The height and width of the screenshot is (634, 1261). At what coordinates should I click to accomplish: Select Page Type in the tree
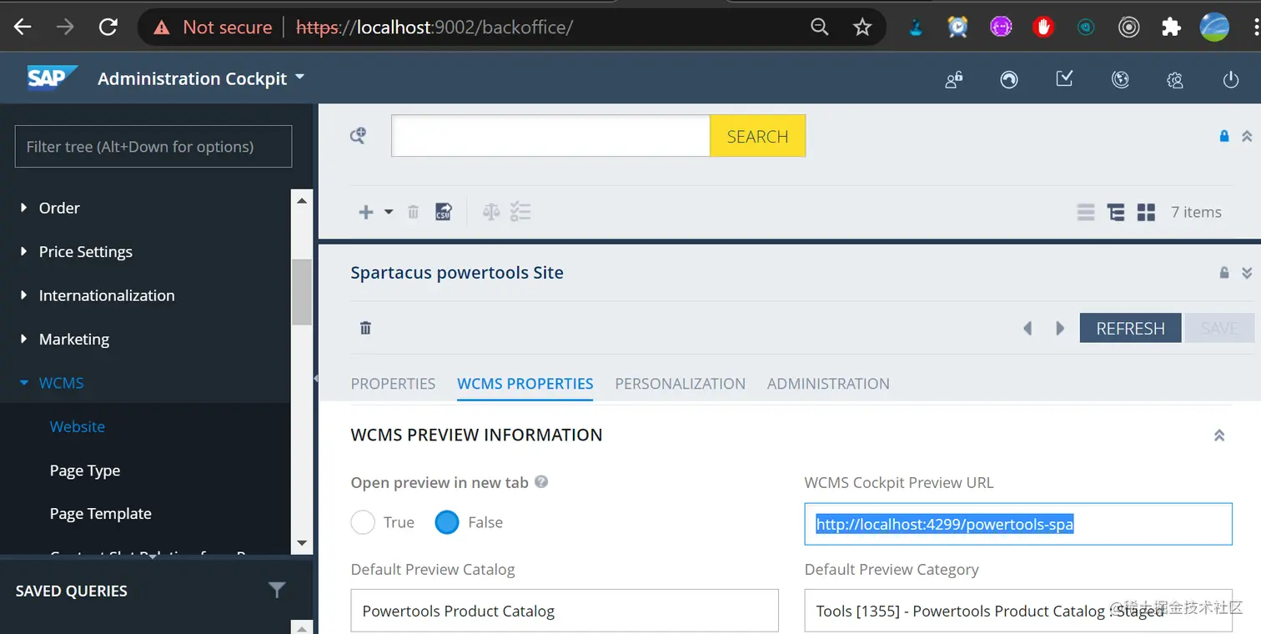pos(85,470)
